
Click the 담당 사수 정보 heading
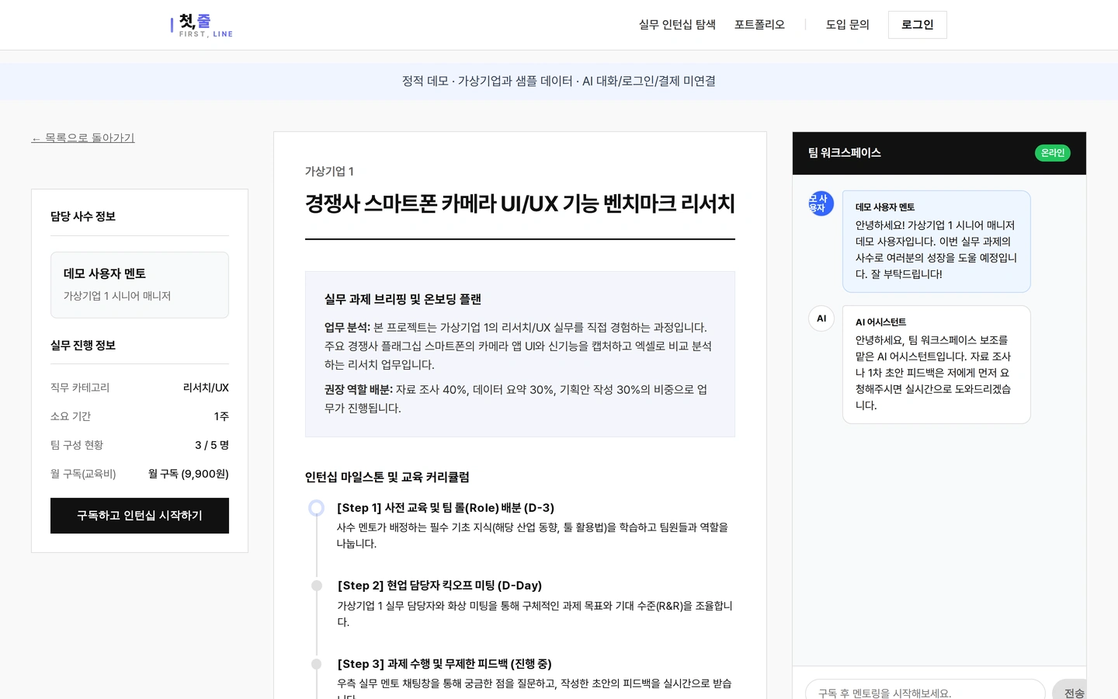83,217
